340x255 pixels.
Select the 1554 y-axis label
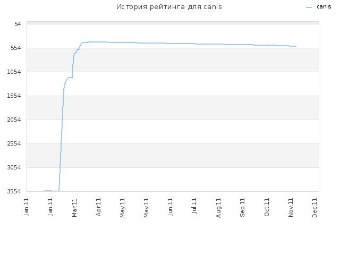tap(14, 96)
